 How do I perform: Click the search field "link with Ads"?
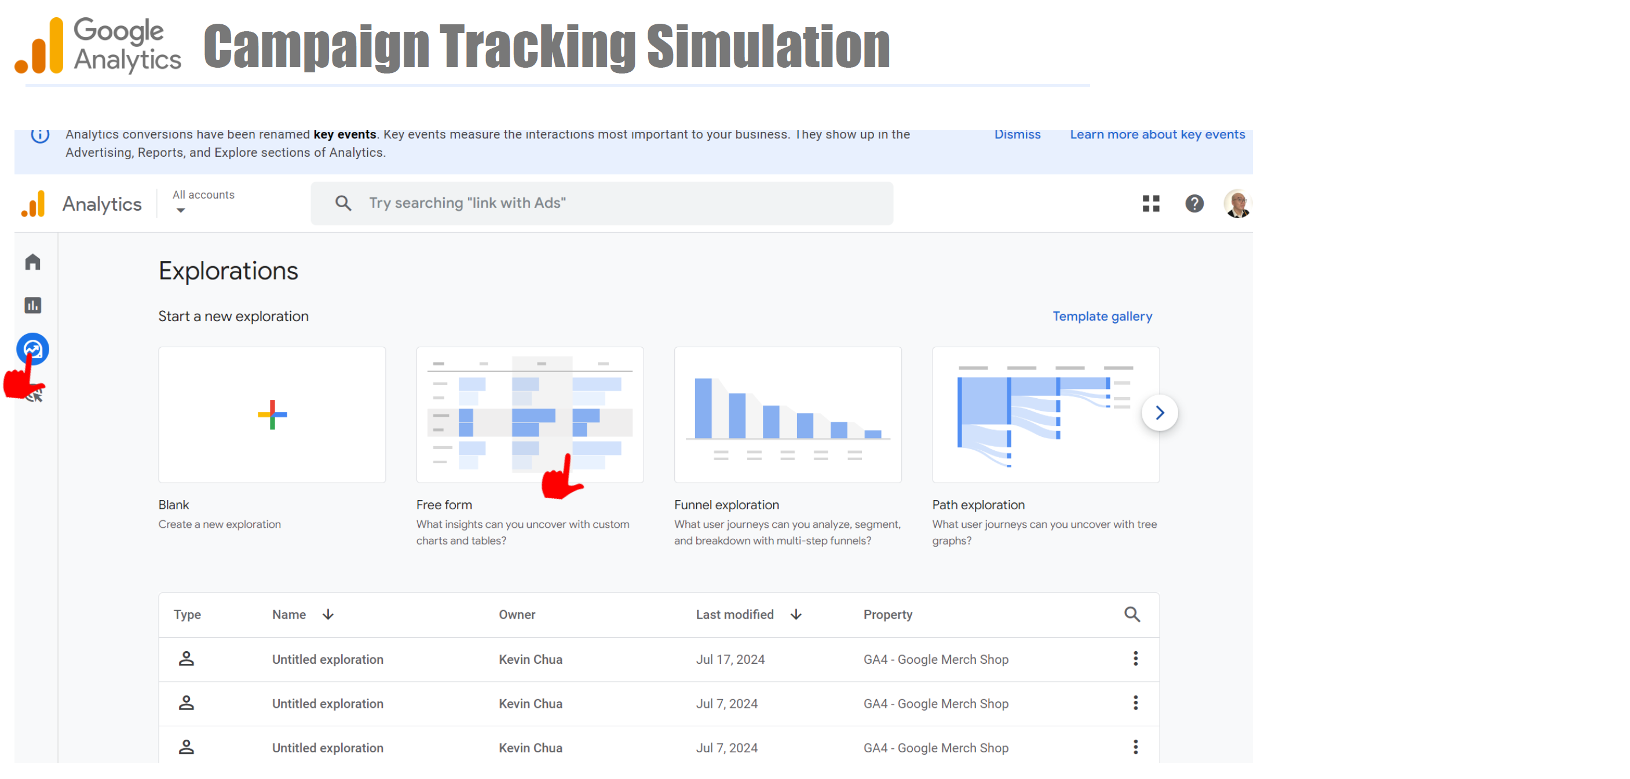pos(601,203)
